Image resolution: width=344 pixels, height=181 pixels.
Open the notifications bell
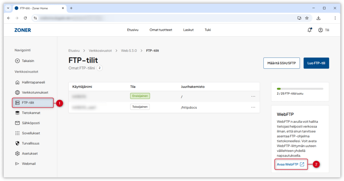pos(309,30)
